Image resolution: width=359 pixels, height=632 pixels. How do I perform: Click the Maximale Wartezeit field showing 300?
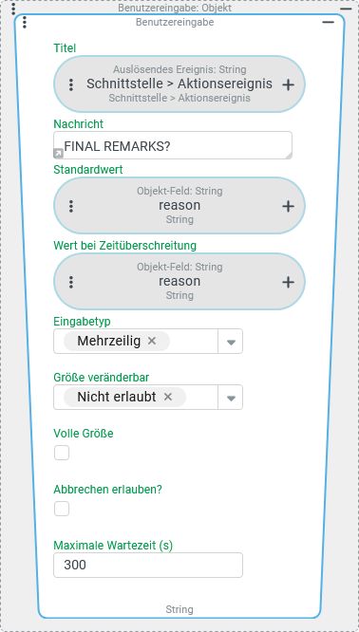coord(148,565)
